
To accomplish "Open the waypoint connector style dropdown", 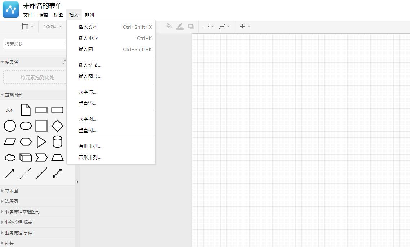I will [224, 26].
